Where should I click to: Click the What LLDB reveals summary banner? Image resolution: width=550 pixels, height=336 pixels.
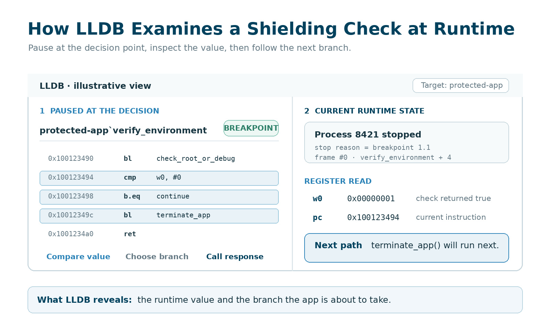275,300
